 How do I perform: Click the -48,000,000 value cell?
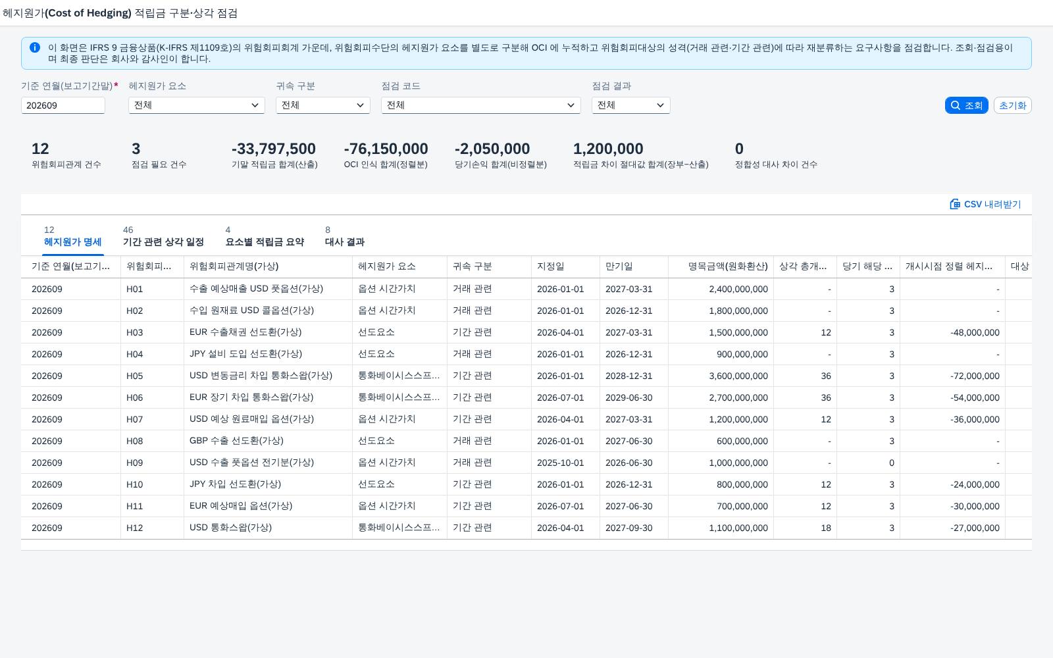pos(952,332)
